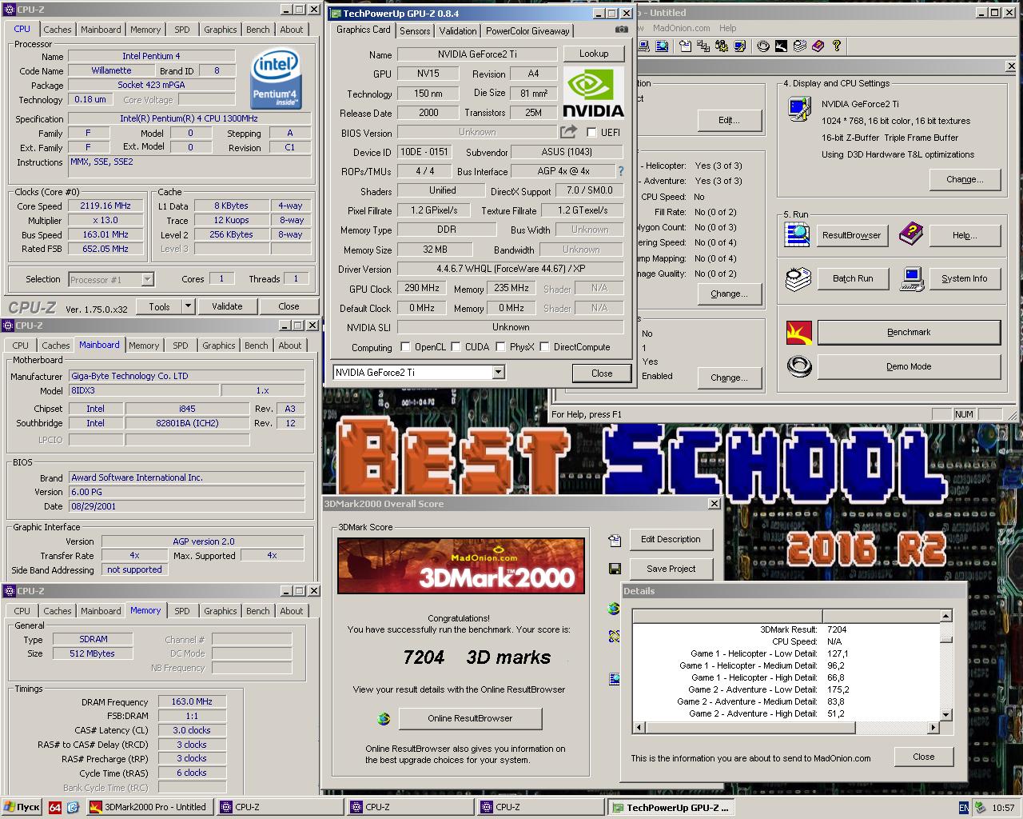Open the Processor #1 selection dropdown
Screen dimensions: 1023x819
click(x=147, y=279)
